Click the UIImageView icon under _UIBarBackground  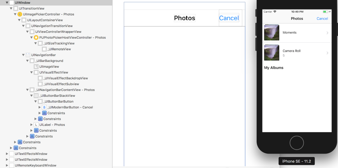coord(36,66)
